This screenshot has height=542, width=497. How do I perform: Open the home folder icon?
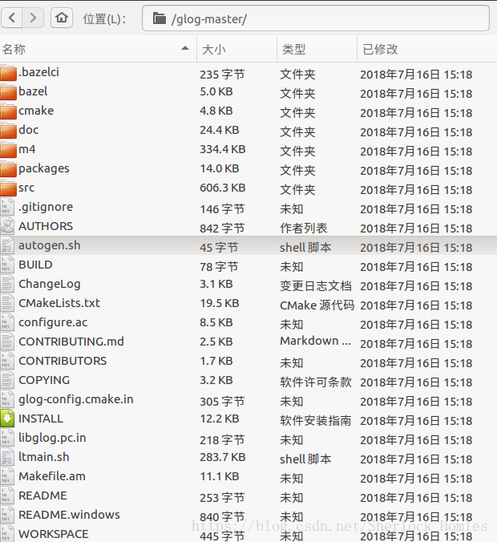tap(62, 18)
